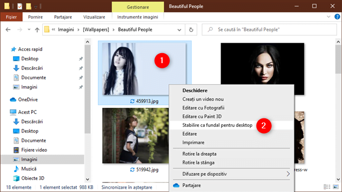This screenshot has height=192, width=342.
Task: Expand address bar history dropdown
Action: coord(179,30)
